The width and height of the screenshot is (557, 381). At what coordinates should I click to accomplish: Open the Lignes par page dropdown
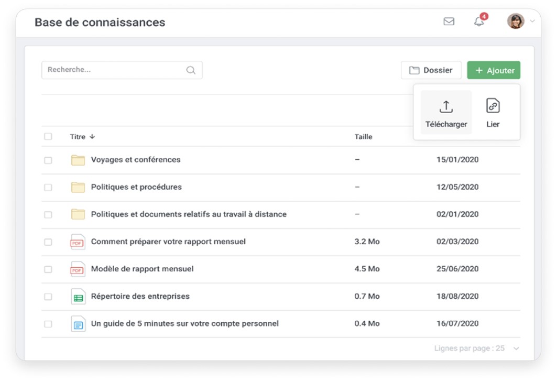pyautogui.click(x=516, y=349)
